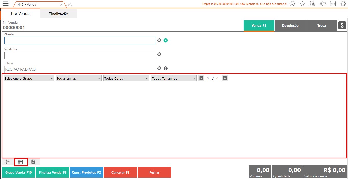Click the Cancelar-F9 button
Viewport: 348px width, 179px height.
coord(120,172)
